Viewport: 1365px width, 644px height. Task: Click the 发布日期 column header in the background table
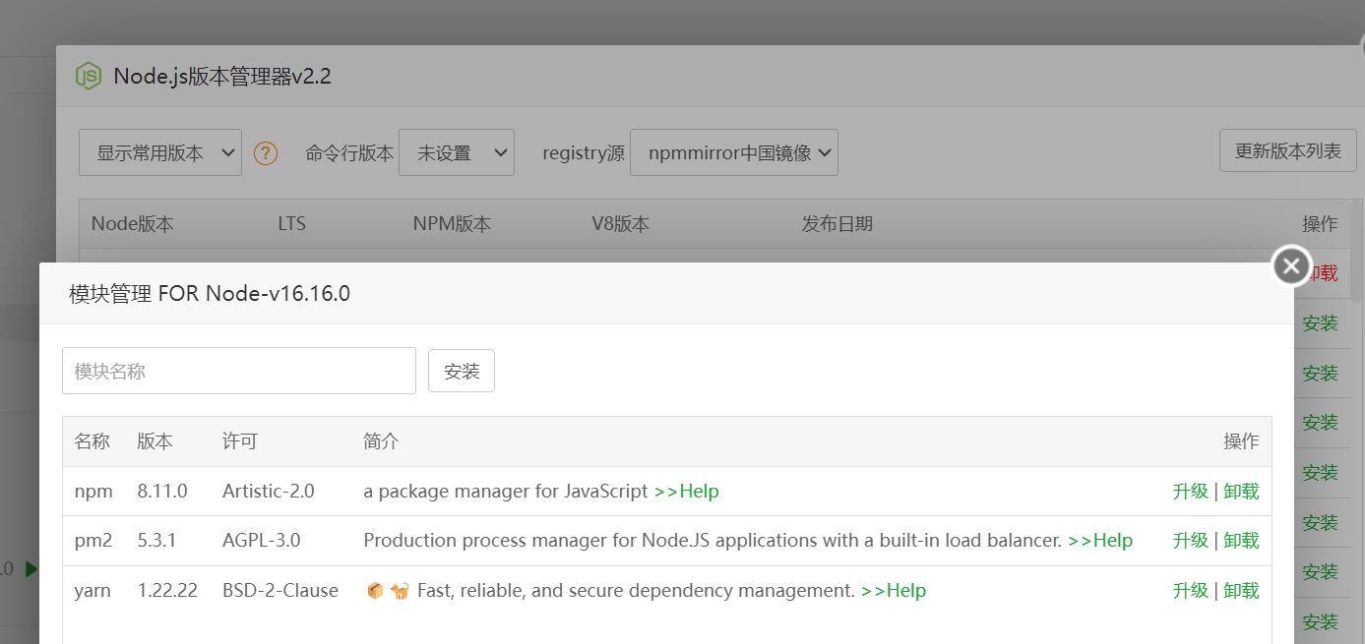tap(838, 224)
